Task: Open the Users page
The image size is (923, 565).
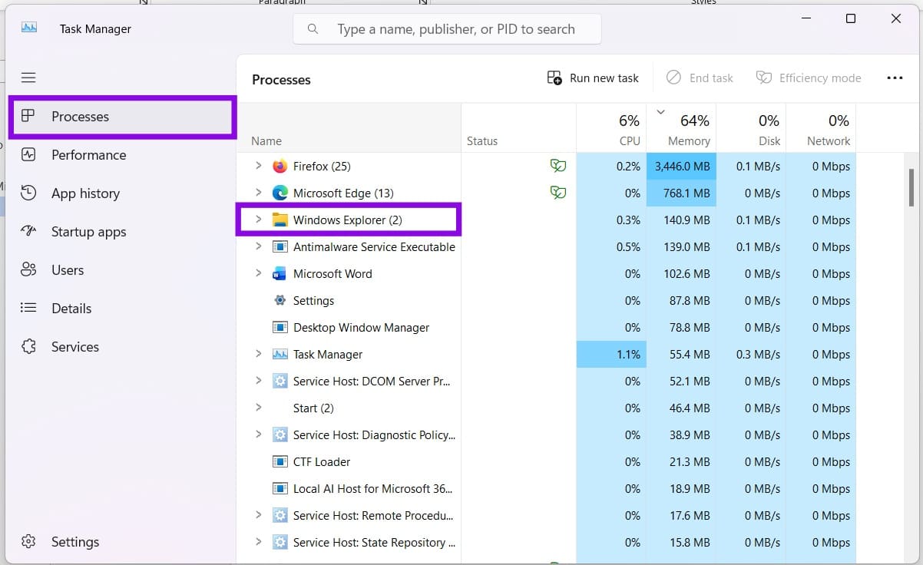Action: (122, 270)
